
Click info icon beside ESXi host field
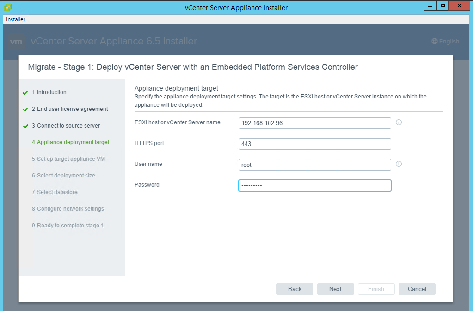click(x=399, y=122)
